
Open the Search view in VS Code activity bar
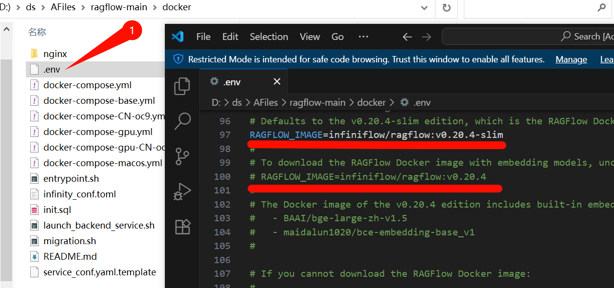tap(182, 120)
